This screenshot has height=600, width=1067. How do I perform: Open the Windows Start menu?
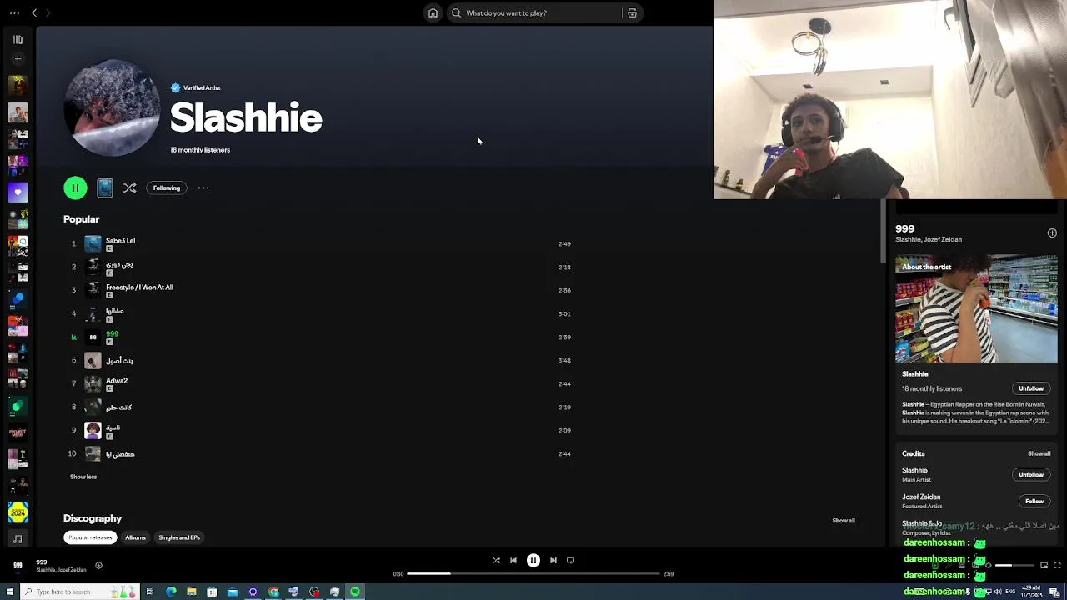[x=10, y=592]
